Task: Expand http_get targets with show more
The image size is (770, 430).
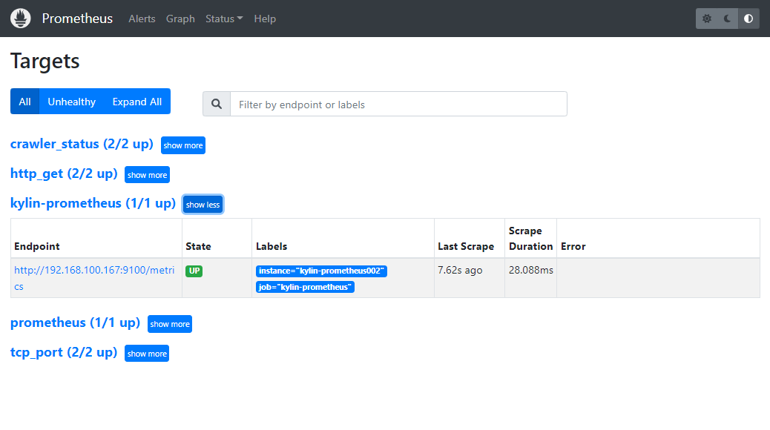Action: [148, 175]
